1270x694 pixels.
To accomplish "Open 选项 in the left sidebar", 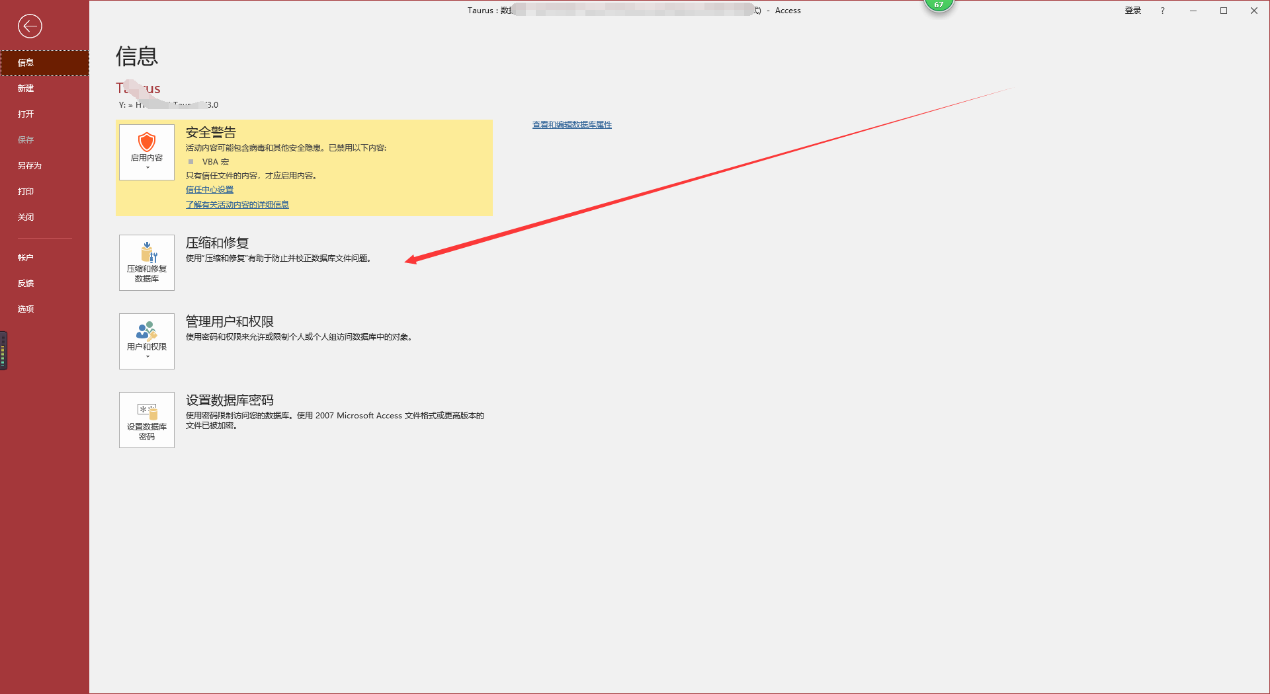I will [x=44, y=309].
